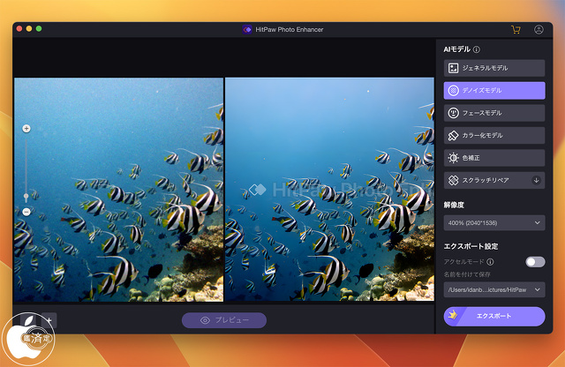565x367 pixels.
Task: Select the ジェネラルモデル AI model
Action: click(494, 68)
